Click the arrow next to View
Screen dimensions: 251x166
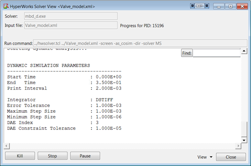[211, 157]
